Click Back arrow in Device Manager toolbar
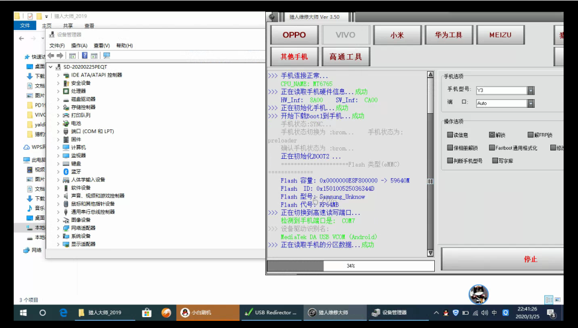The image size is (578, 328). [x=51, y=55]
